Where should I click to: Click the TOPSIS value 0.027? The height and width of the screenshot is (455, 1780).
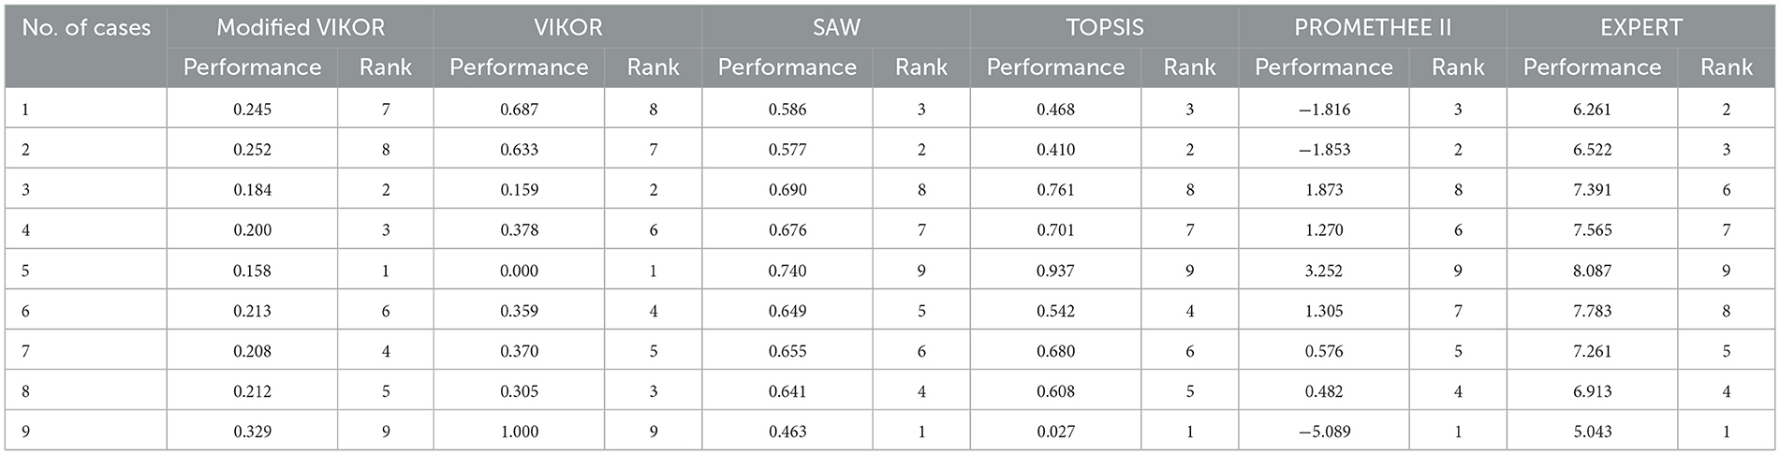(1056, 432)
